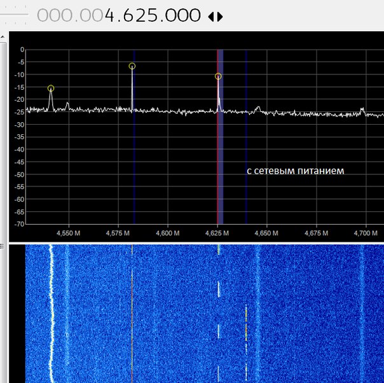Select the yellow peak marker near -6 dB
This screenshot has width=384, height=383.
click(132, 66)
